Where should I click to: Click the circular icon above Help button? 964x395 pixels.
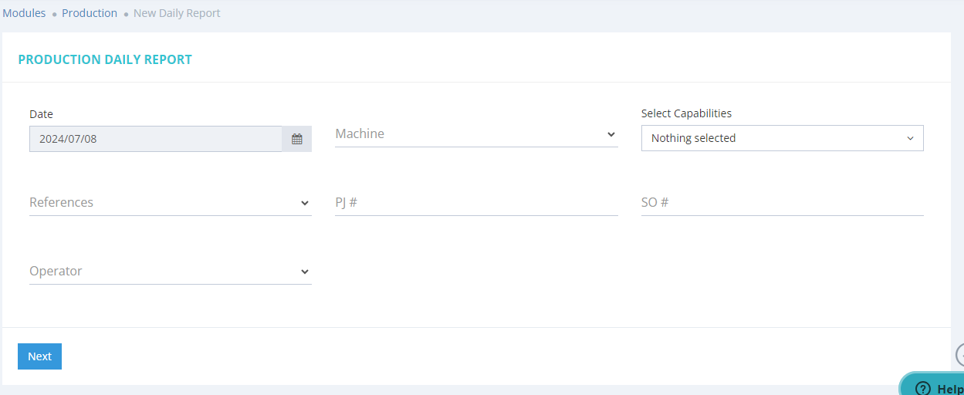[960, 355]
